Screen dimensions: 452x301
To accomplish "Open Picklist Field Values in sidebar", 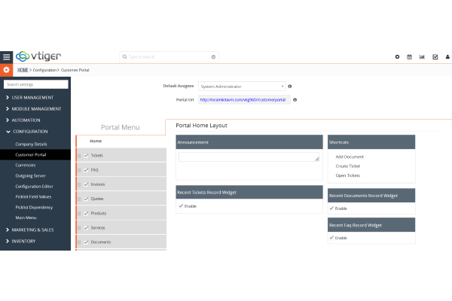I will [34, 196].
